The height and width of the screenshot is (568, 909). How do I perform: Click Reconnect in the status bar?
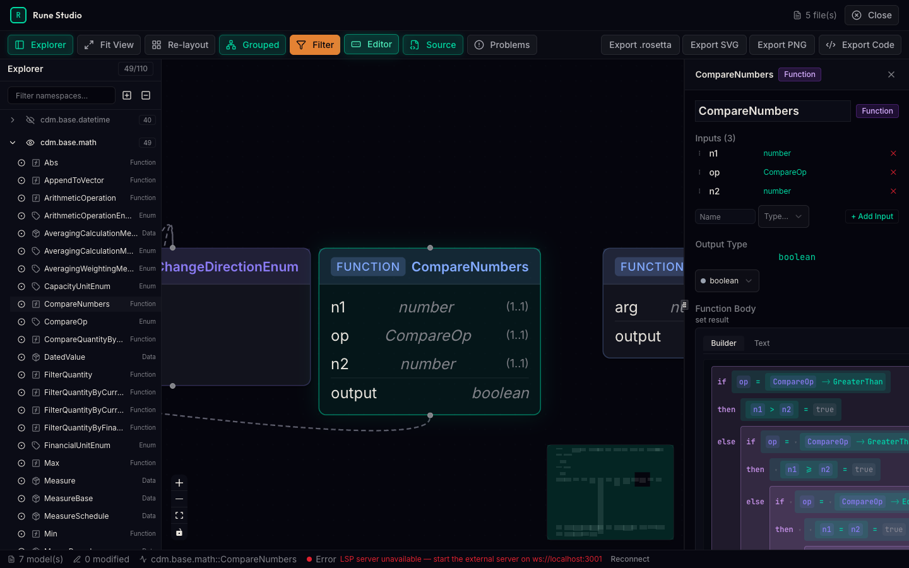click(629, 559)
